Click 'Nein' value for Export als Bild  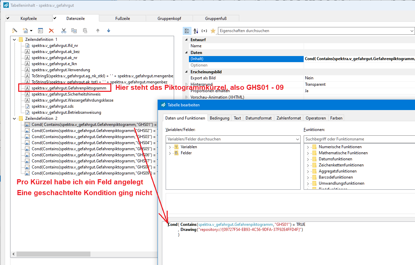click(309, 78)
